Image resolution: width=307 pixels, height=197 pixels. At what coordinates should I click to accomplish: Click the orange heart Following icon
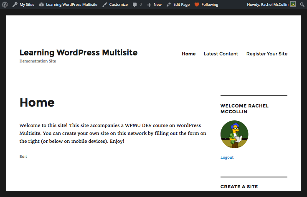point(197,5)
